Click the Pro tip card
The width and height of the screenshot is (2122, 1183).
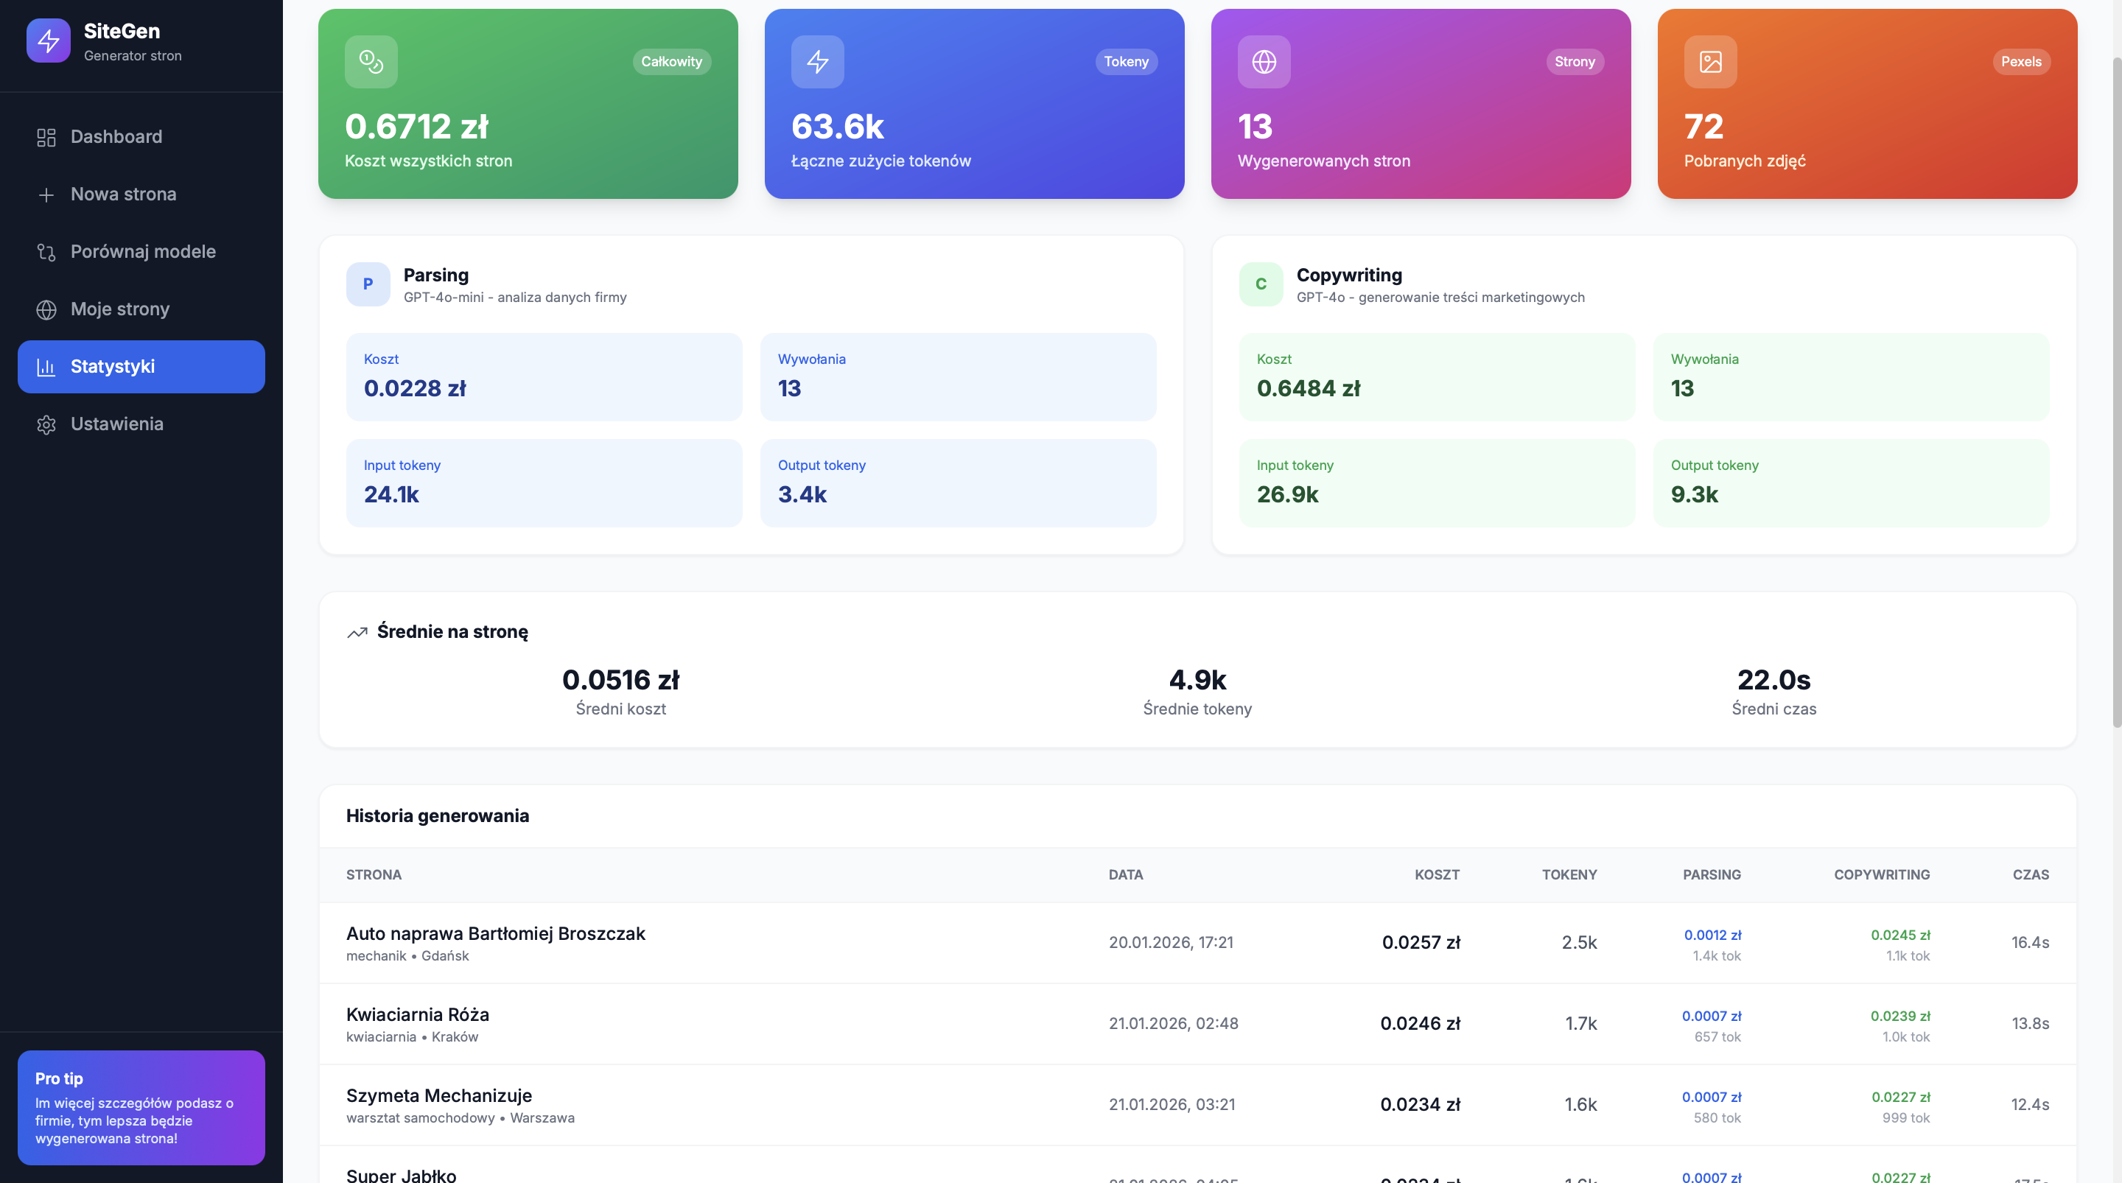pyautogui.click(x=141, y=1108)
